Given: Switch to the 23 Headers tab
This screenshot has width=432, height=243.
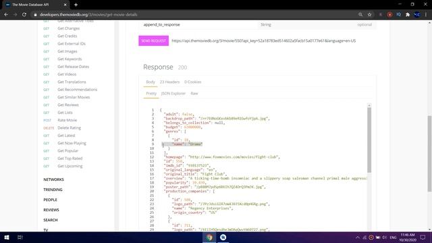Looking at the screenshot, I should click(169, 82).
